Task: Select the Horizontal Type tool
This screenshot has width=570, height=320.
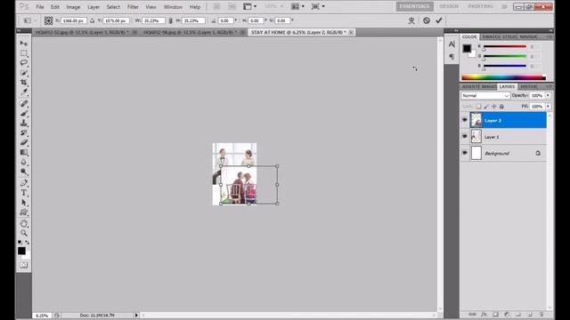Action: coord(24,193)
